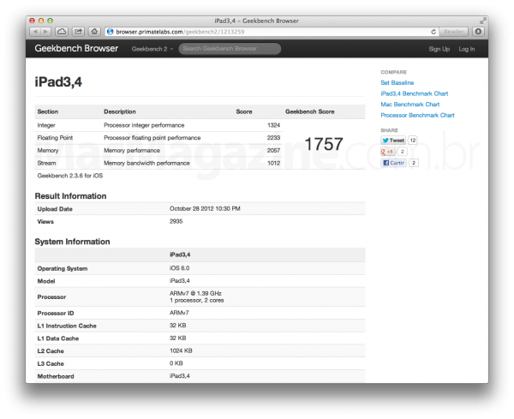Open Processor Benchmark Chart link
The image size is (514, 419).
pos(417,115)
